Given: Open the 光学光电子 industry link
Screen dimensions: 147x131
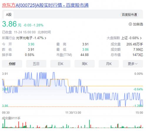Looking at the screenshot, I should pos(24,38).
